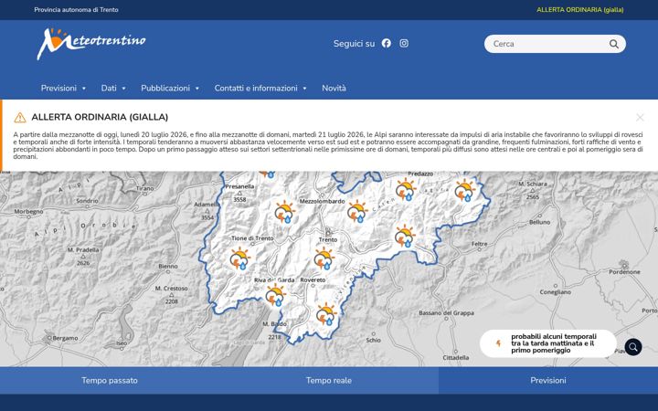Expand the Previsioni menu
The image size is (658, 411).
pyautogui.click(x=63, y=88)
